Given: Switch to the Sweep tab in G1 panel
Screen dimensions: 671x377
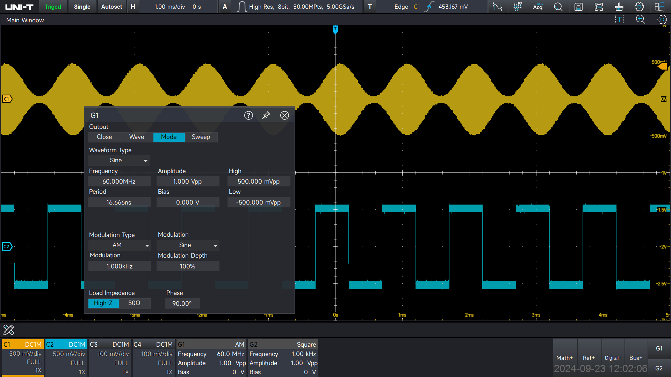Looking at the screenshot, I should pos(201,137).
